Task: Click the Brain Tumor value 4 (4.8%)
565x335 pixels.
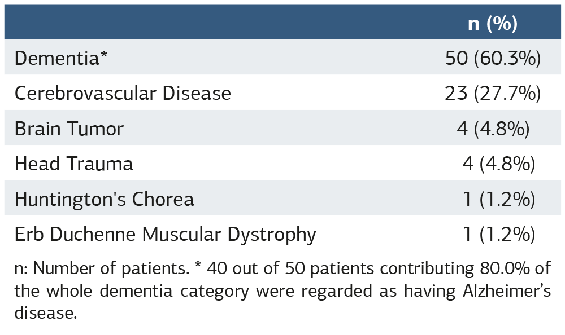Action: [493, 129]
